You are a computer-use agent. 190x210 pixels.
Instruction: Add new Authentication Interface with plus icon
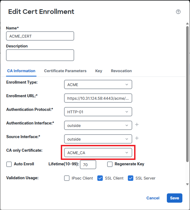pyautogui.click(x=137, y=124)
